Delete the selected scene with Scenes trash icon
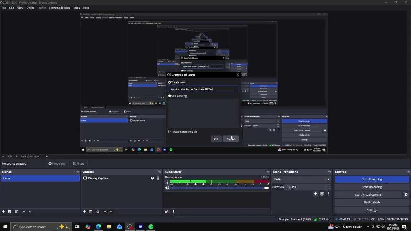This screenshot has width=411, height=231. (x=10, y=212)
